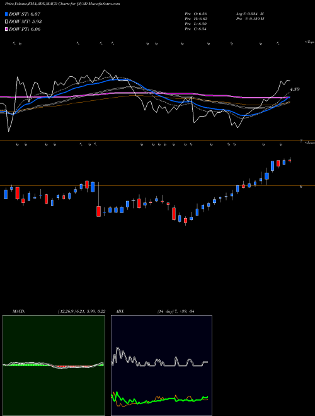315x416 pixels.
Task: Click the price level 7 axis label
Action: 301,141
